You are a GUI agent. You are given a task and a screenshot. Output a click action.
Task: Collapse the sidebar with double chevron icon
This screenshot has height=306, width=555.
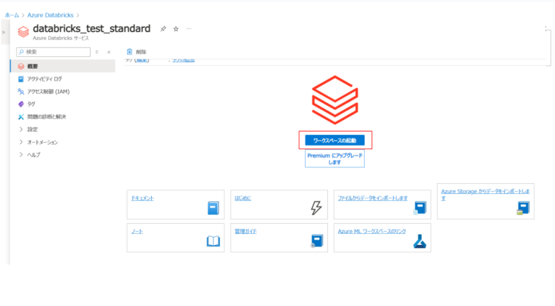point(108,52)
